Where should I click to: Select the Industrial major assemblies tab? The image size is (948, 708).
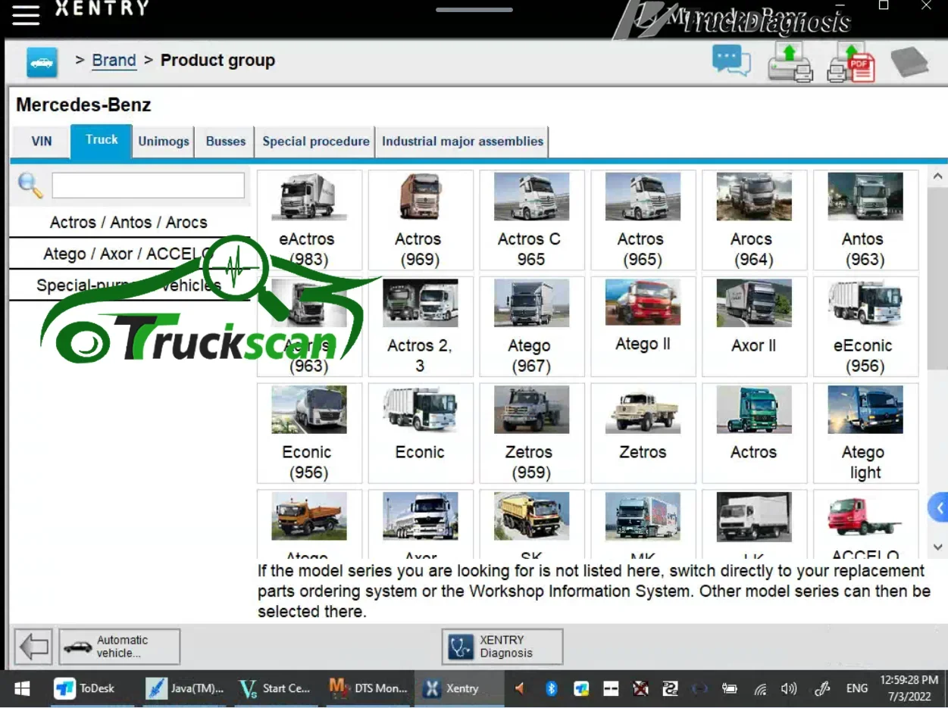tap(462, 142)
